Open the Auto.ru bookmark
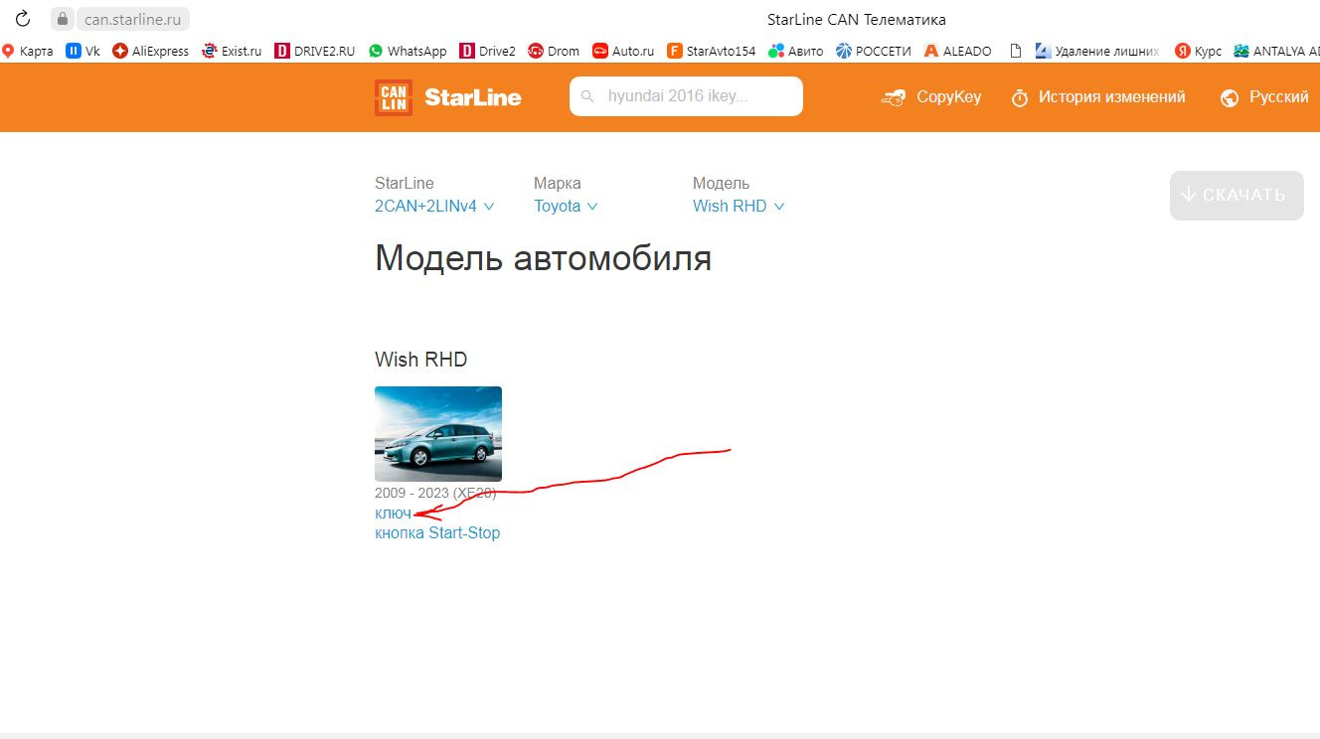 [623, 51]
